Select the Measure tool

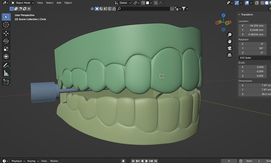(x=6, y=73)
